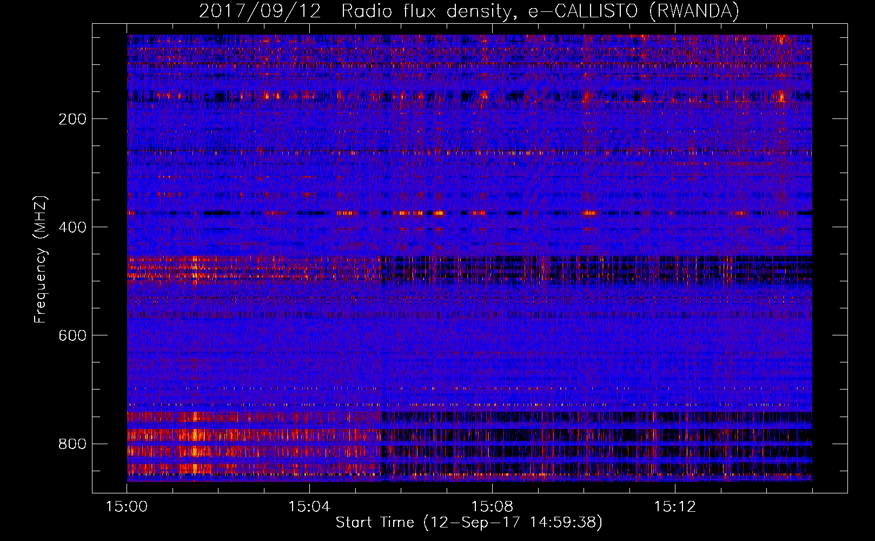The width and height of the screenshot is (875, 541).
Task: Click the 'Frequency (MHZ)' axis label
Action: [41, 260]
